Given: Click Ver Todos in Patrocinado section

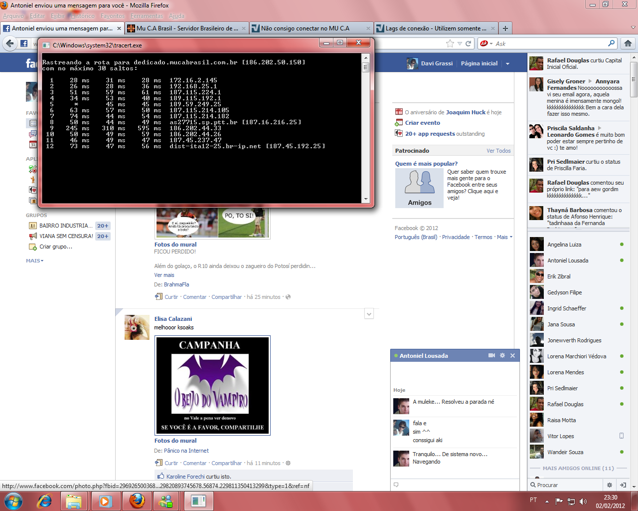Looking at the screenshot, I should click(x=498, y=151).
